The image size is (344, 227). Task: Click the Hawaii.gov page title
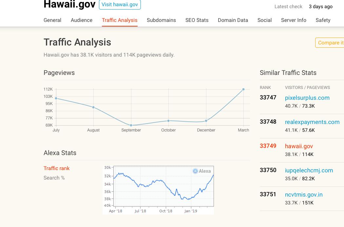coord(69,4)
